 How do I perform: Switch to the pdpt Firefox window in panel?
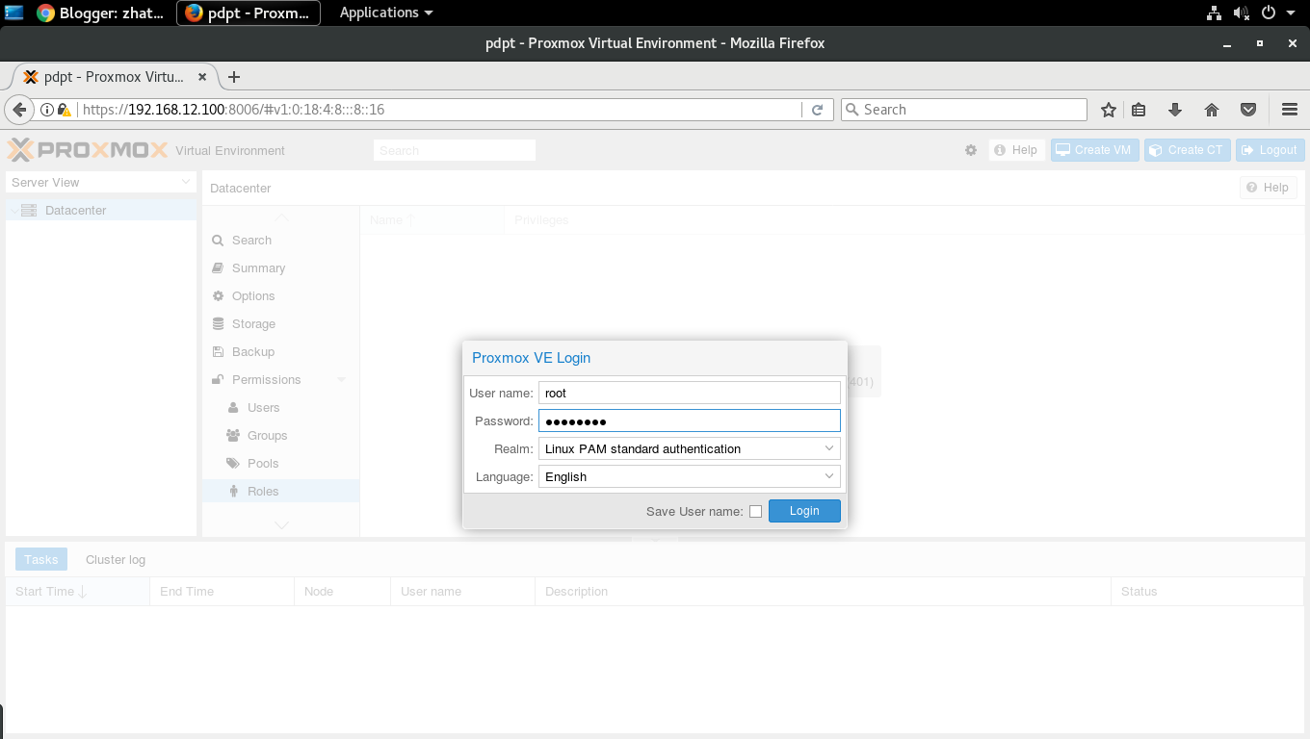(x=249, y=13)
